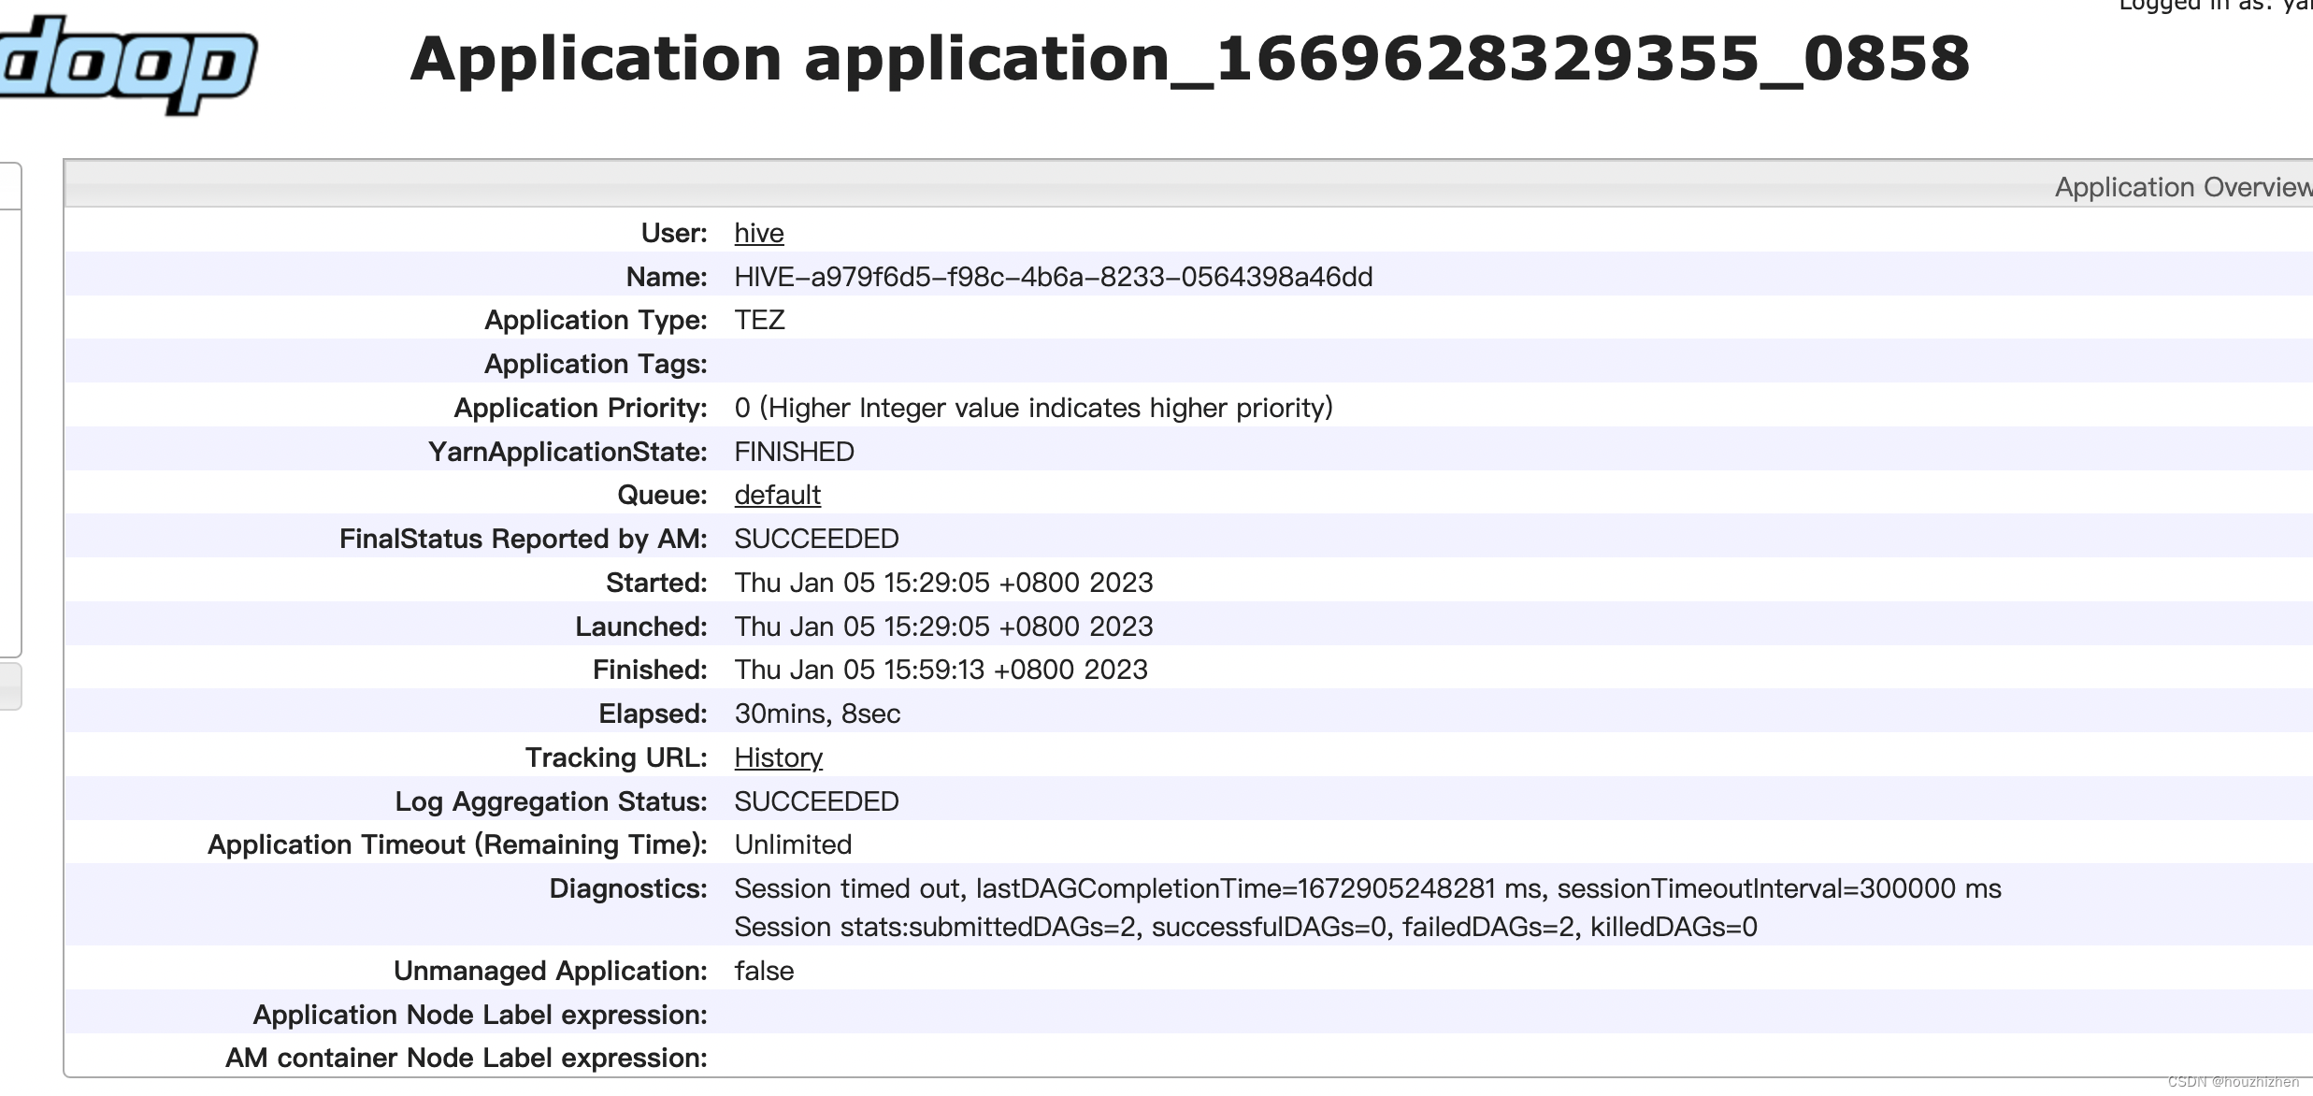
Task: Select the HIVE-a979f6d5 application name value
Action: click(x=1054, y=277)
